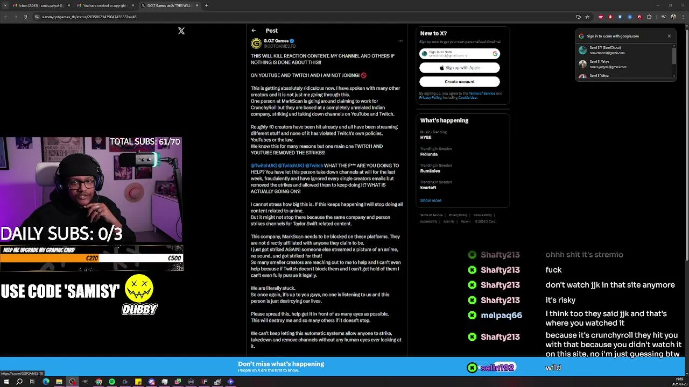
Task: Click footer Ads info link
Action: (x=449, y=221)
